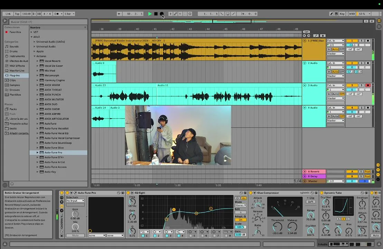This screenshot has height=249, width=383.
Task: Click the H hide overview button
Action: [x=366, y=21]
